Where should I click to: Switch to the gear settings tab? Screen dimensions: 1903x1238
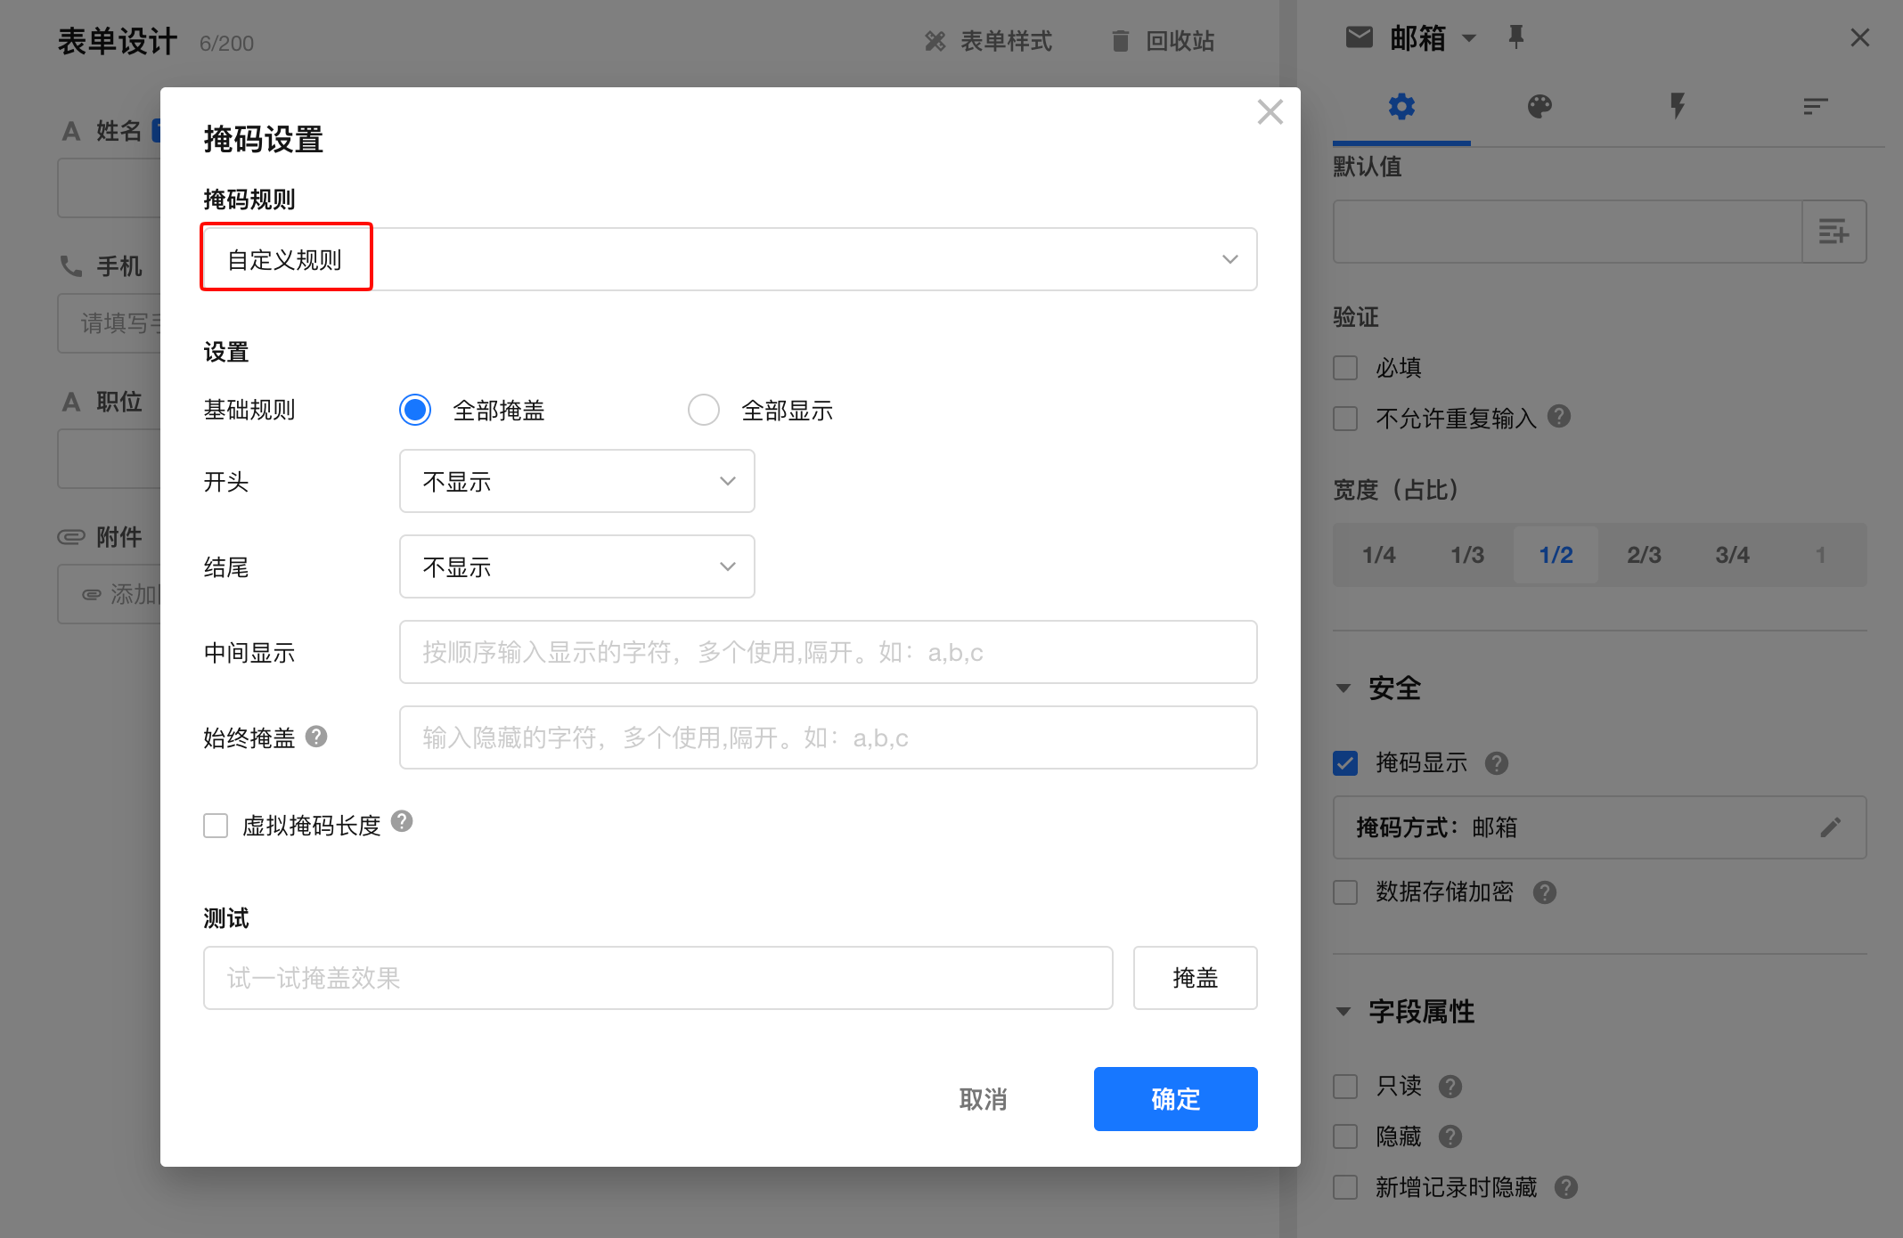click(1401, 107)
